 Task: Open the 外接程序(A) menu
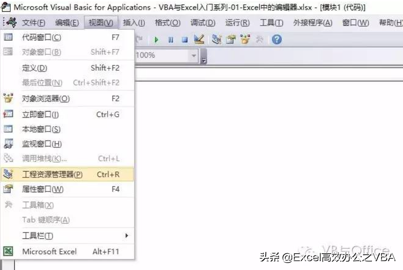click(313, 23)
